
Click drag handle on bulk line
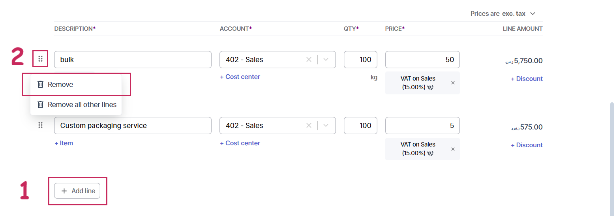point(40,59)
